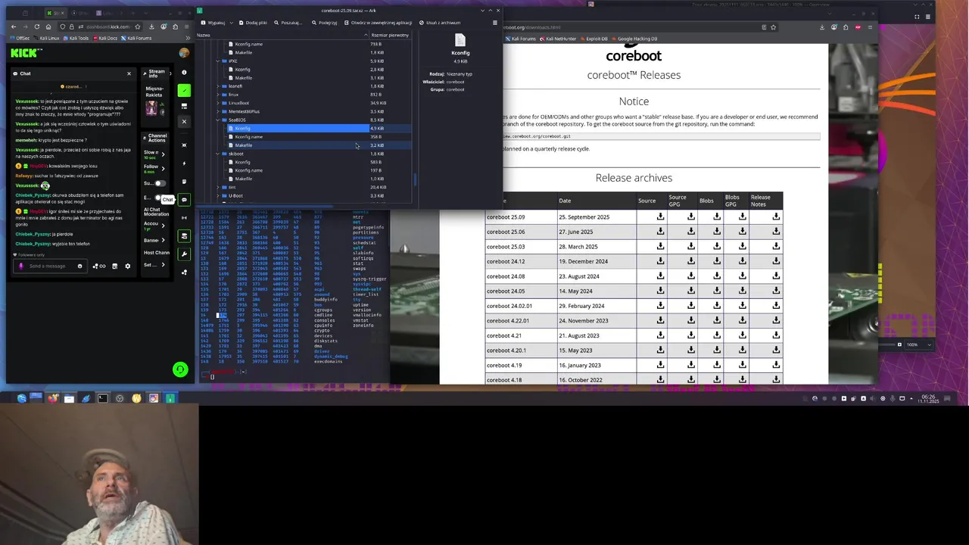Close the Kick Chat panel

[x=129, y=73]
